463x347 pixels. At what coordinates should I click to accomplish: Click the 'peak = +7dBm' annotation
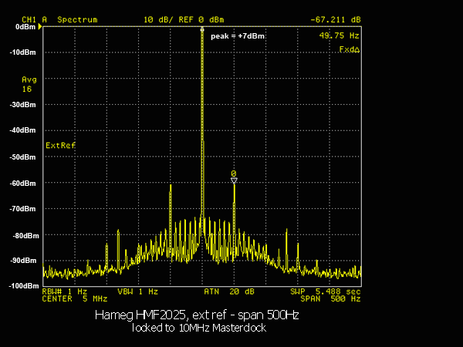tap(238, 36)
